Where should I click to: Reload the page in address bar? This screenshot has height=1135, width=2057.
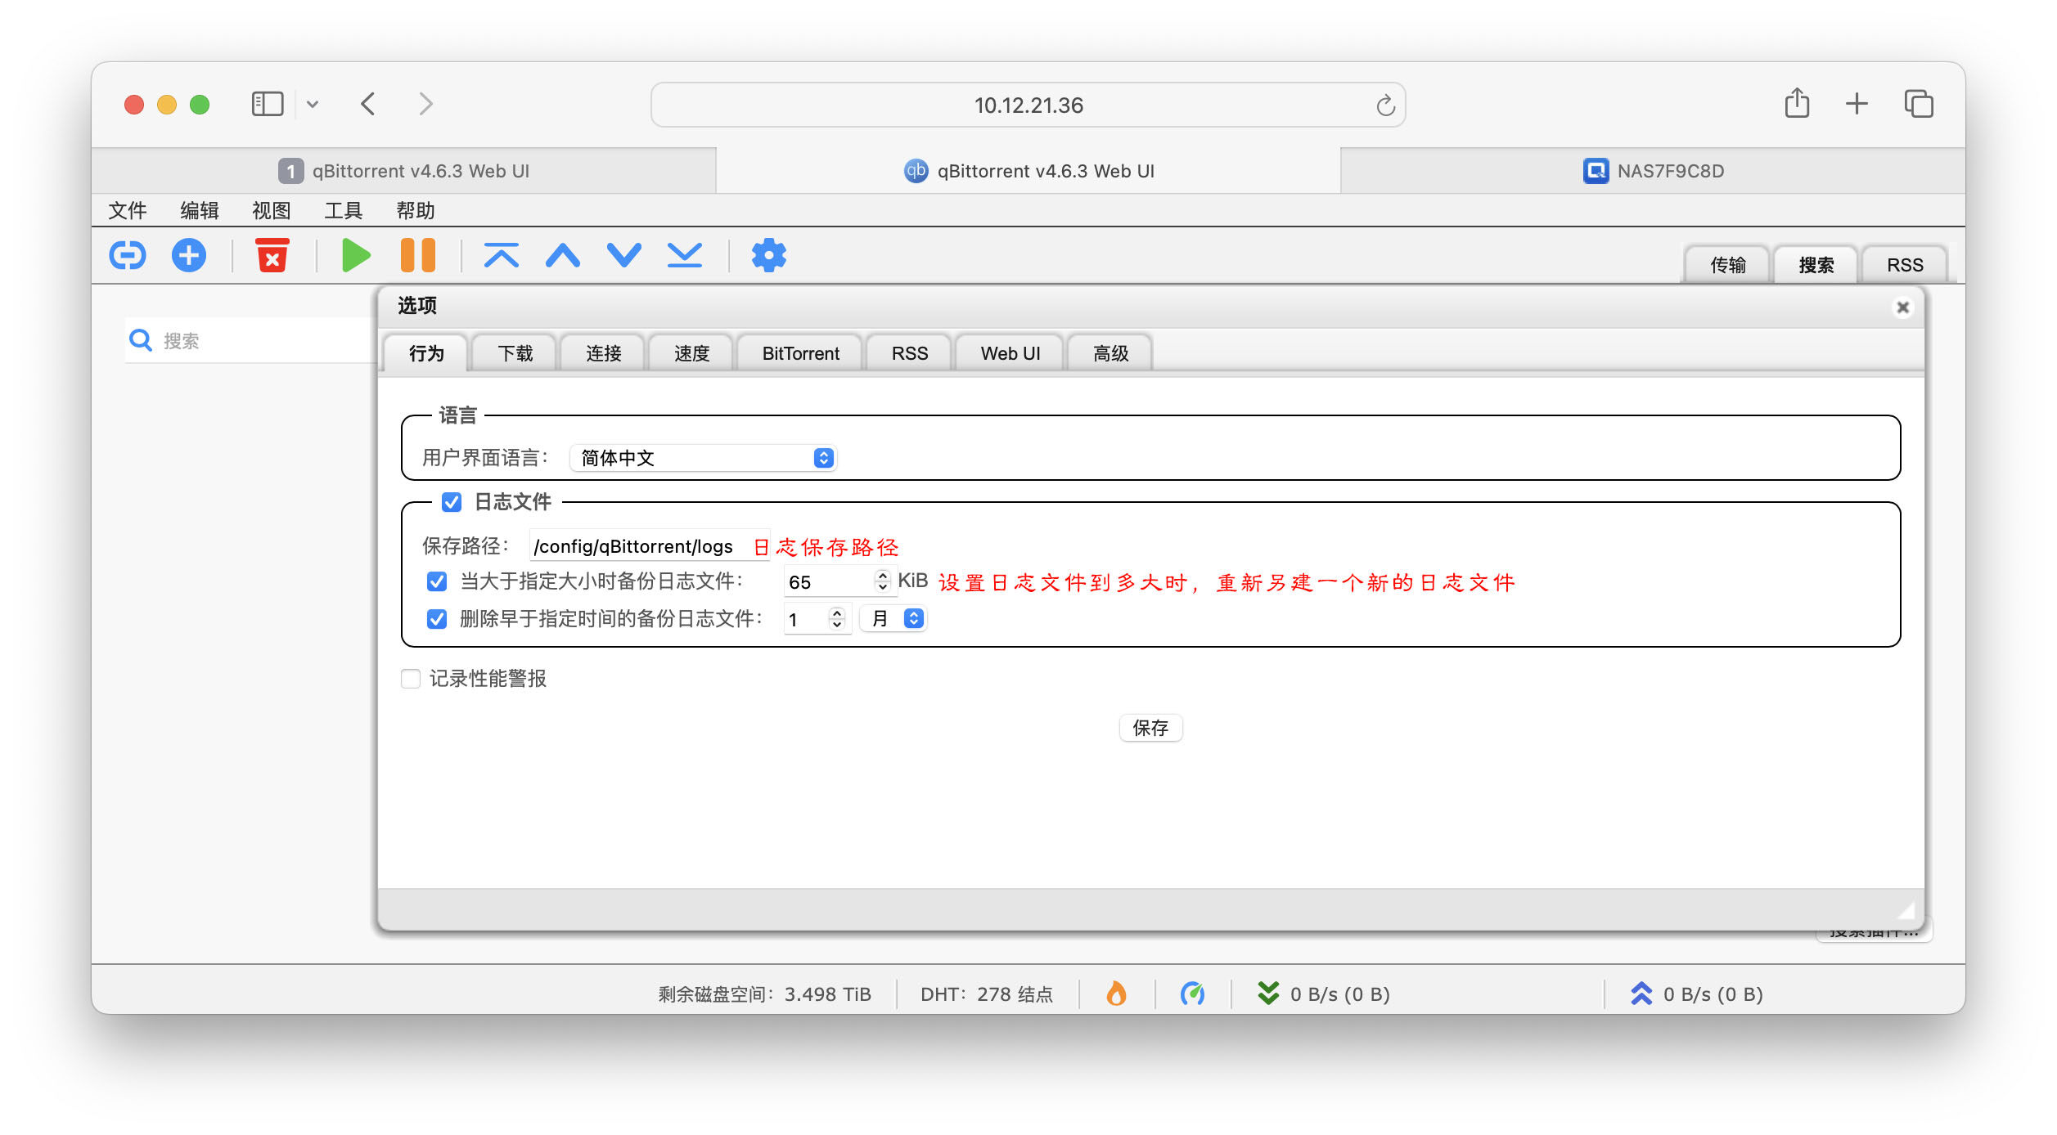coord(1384,105)
